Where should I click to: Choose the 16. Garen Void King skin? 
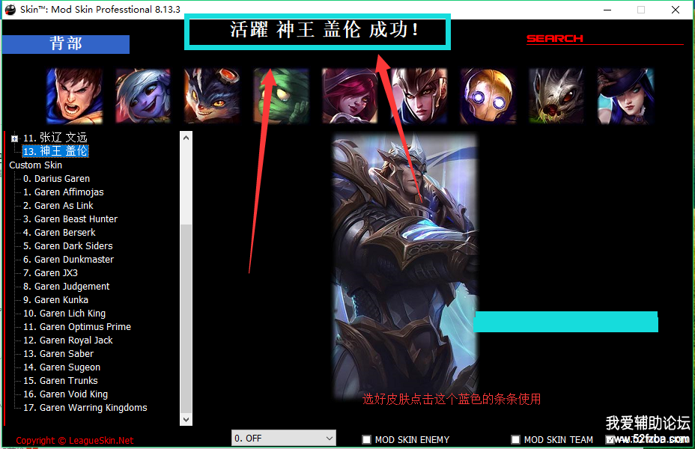click(x=66, y=394)
